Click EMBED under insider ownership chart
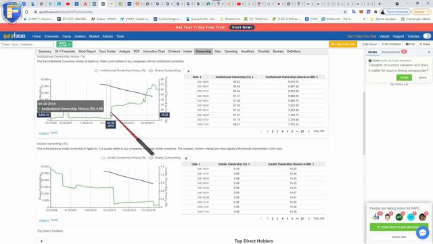The image size is (433, 244). tap(44, 221)
